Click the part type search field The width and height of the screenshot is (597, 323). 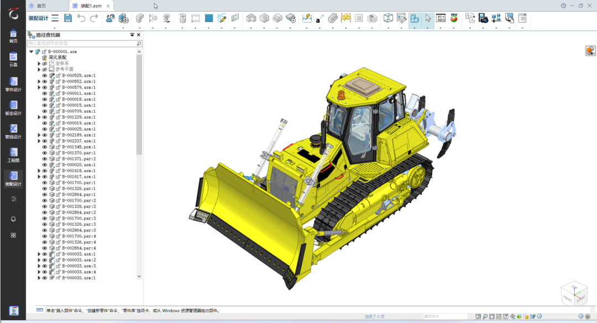click(82, 44)
